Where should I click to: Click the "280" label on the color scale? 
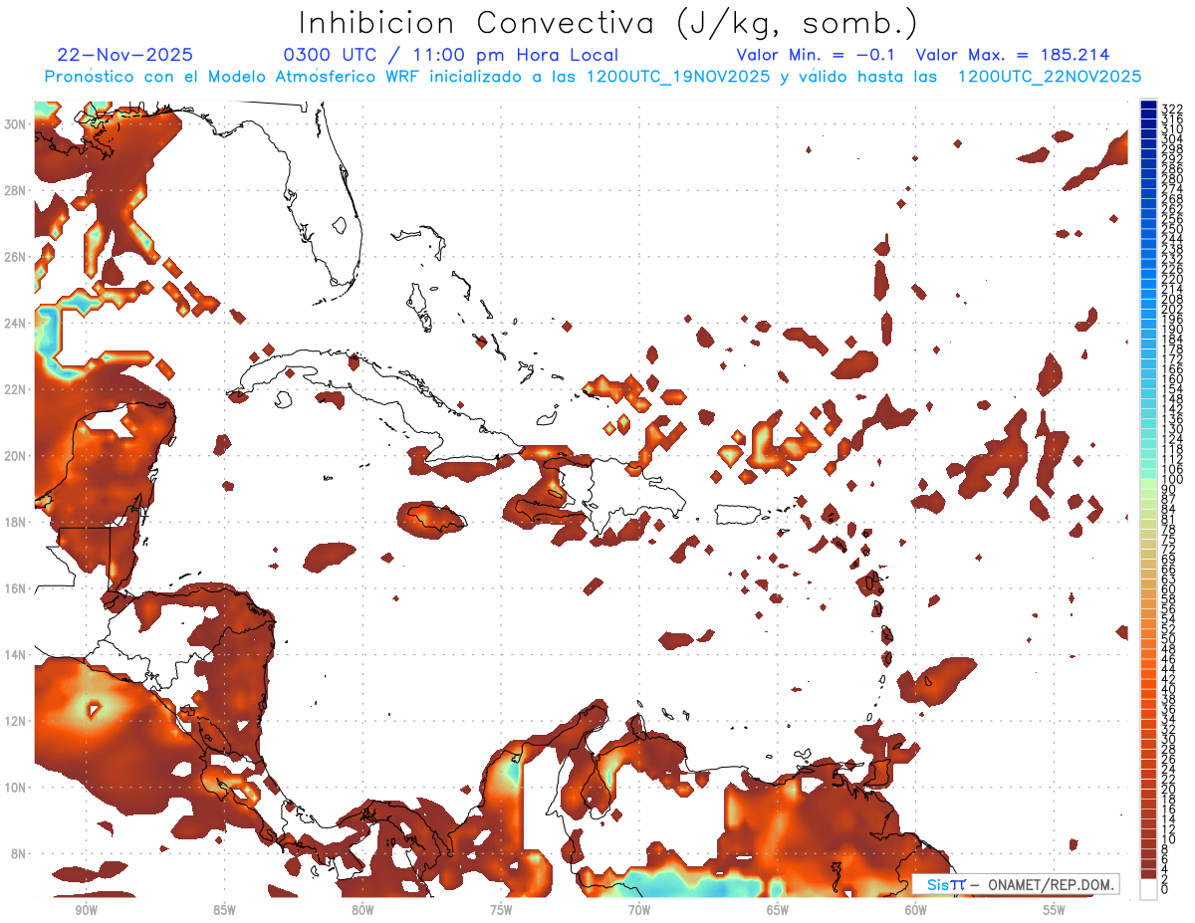pos(1171,178)
